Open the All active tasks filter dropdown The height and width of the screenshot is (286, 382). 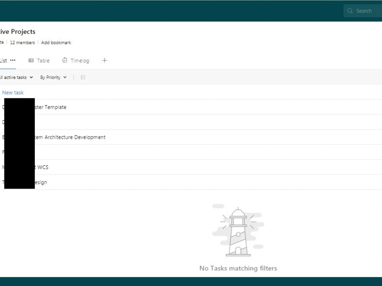(16, 77)
